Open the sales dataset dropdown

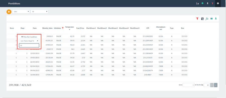(21, 12)
